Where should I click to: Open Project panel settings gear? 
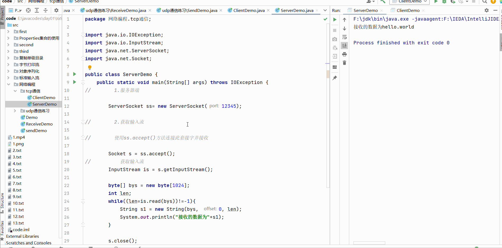pos(56,10)
